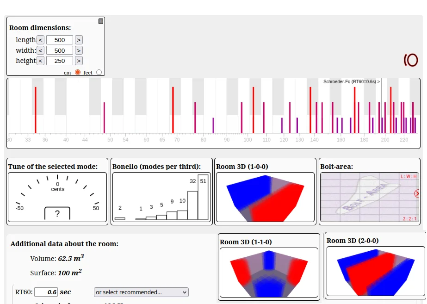Image resolution: width=427 pixels, height=304 pixels.
Task: Click the question mark note box in tuner
Action: coord(57,213)
